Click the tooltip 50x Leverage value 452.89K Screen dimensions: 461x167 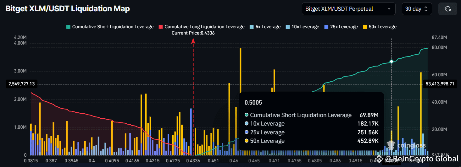click(368, 141)
